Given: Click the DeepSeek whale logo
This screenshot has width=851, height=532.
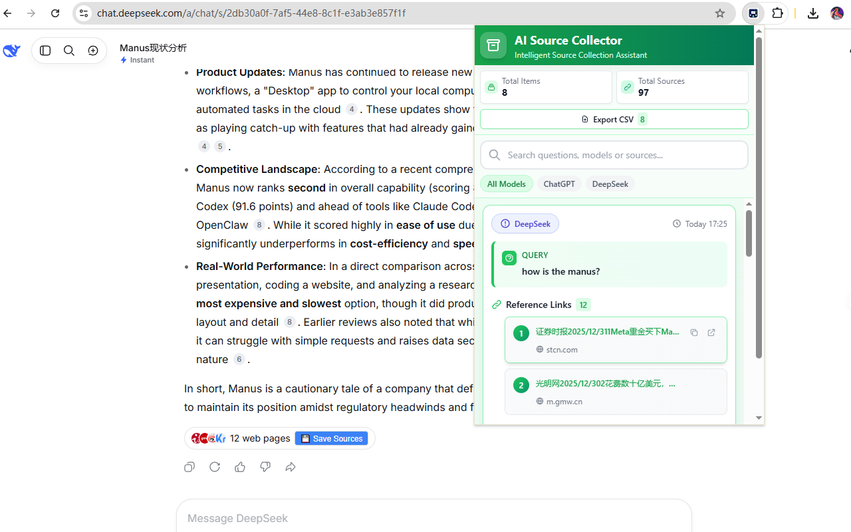Looking at the screenshot, I should tap(12, 51).
